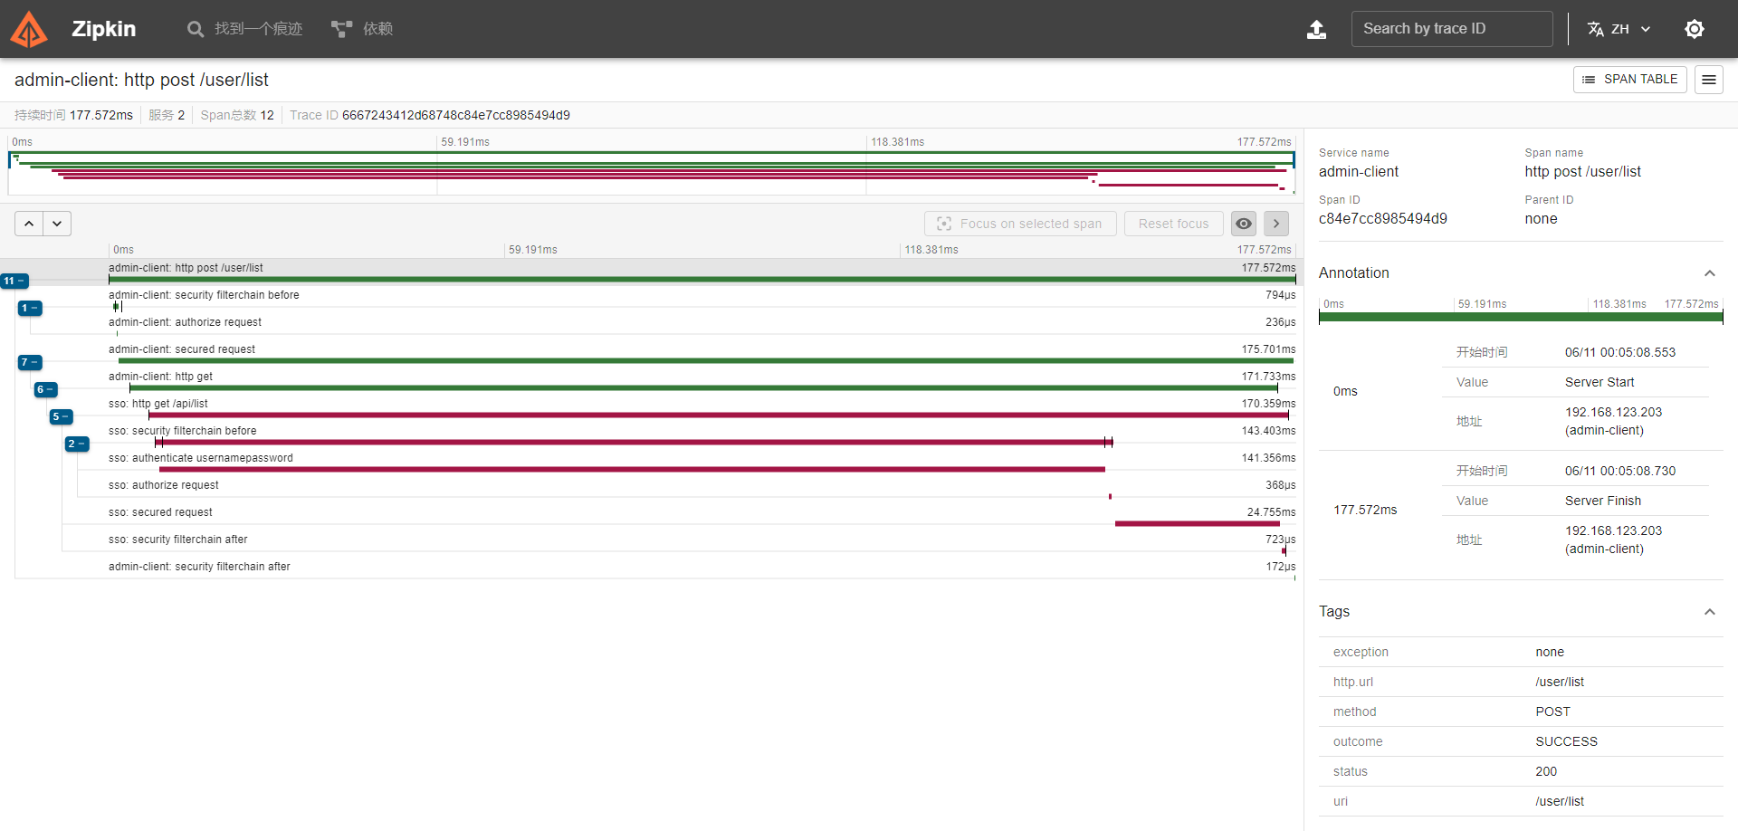Collapse the root span node labeled 11

[14, 281]
